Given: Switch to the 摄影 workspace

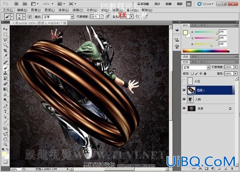Looking at the screenshot, I should point(180,4).
